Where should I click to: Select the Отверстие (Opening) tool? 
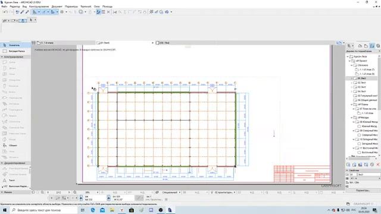(15, 80)
